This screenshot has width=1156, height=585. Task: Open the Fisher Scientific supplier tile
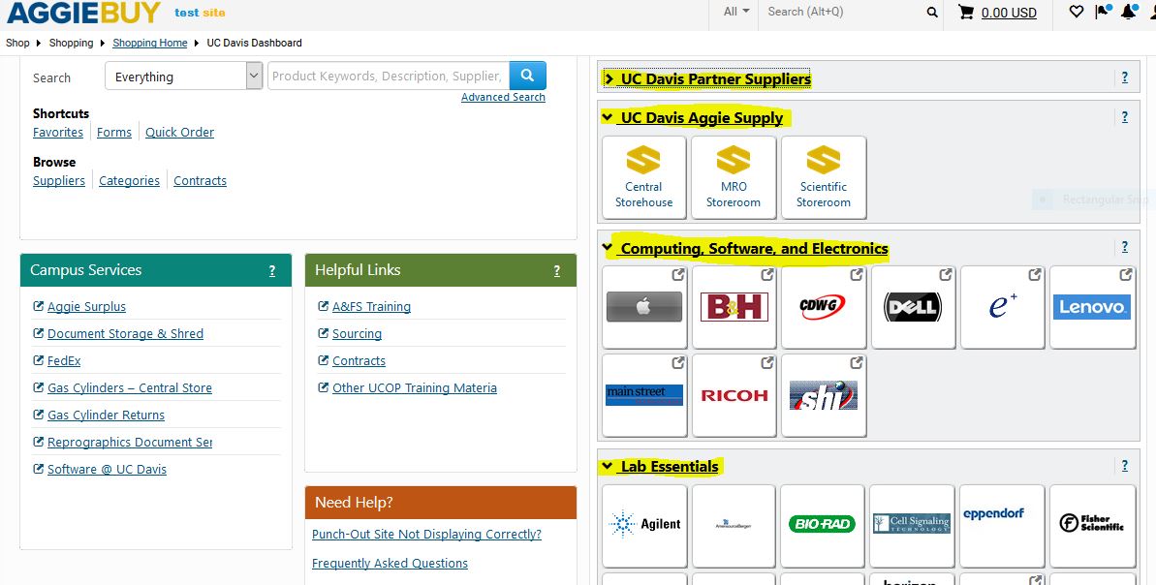click(x=1093, y=525)
